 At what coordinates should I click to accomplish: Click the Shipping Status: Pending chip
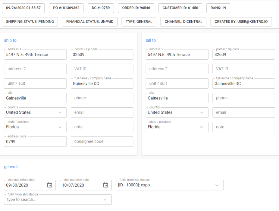point(30,22)
